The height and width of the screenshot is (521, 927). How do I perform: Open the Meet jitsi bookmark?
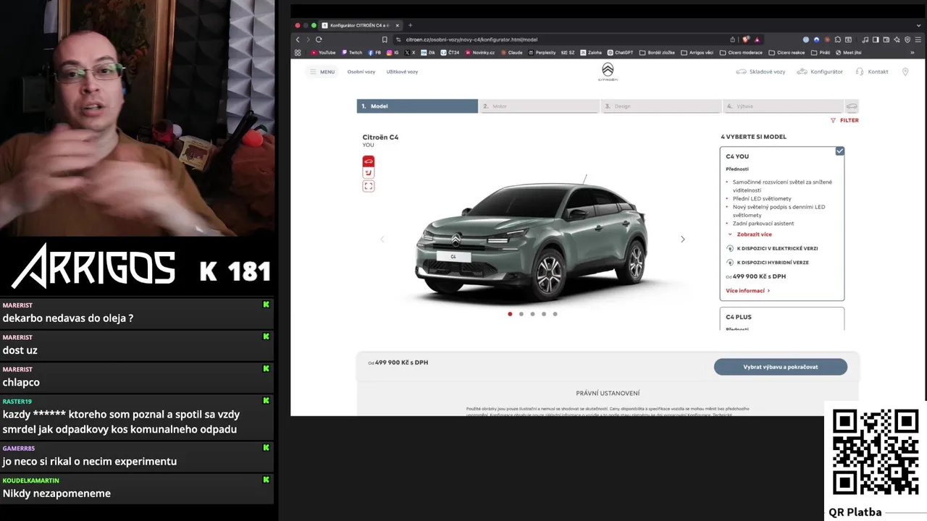click(848, 52)
